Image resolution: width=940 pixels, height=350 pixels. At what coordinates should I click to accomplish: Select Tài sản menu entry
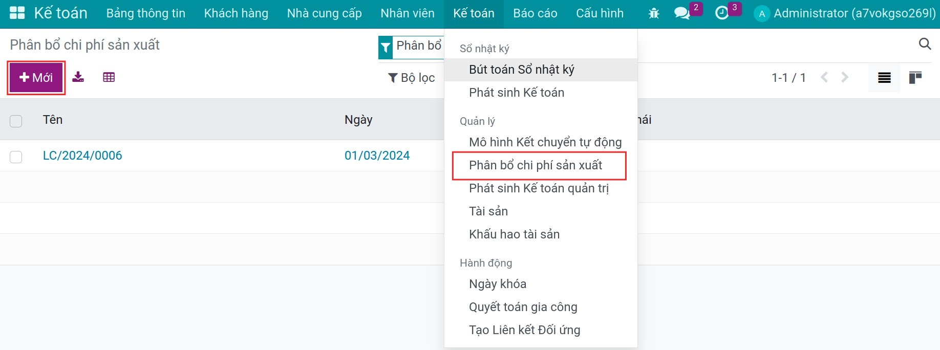pyautogui.click(x=541, y=211)
